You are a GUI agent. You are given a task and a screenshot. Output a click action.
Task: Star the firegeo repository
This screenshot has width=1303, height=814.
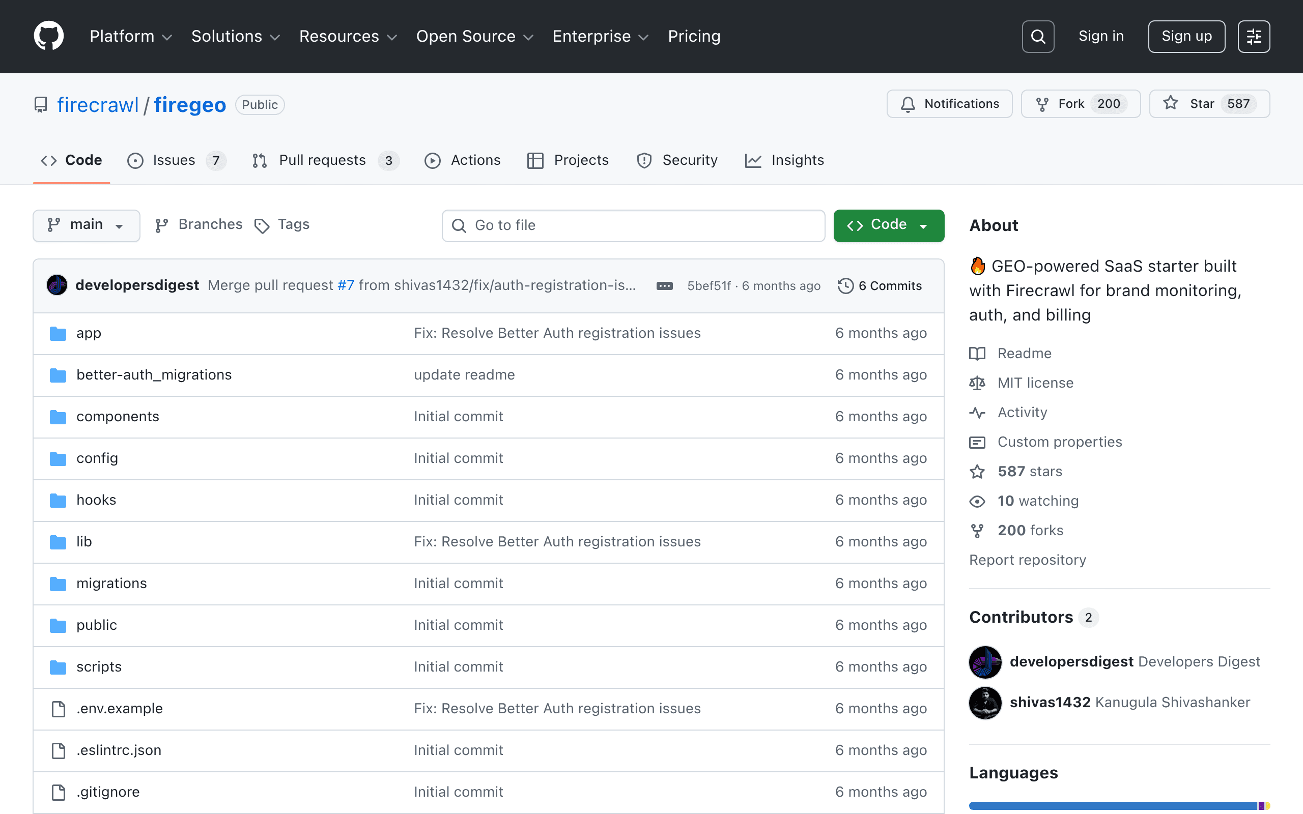(x=1209, y=103)
